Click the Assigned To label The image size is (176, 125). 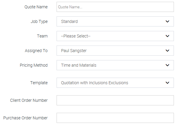(36, 51)
